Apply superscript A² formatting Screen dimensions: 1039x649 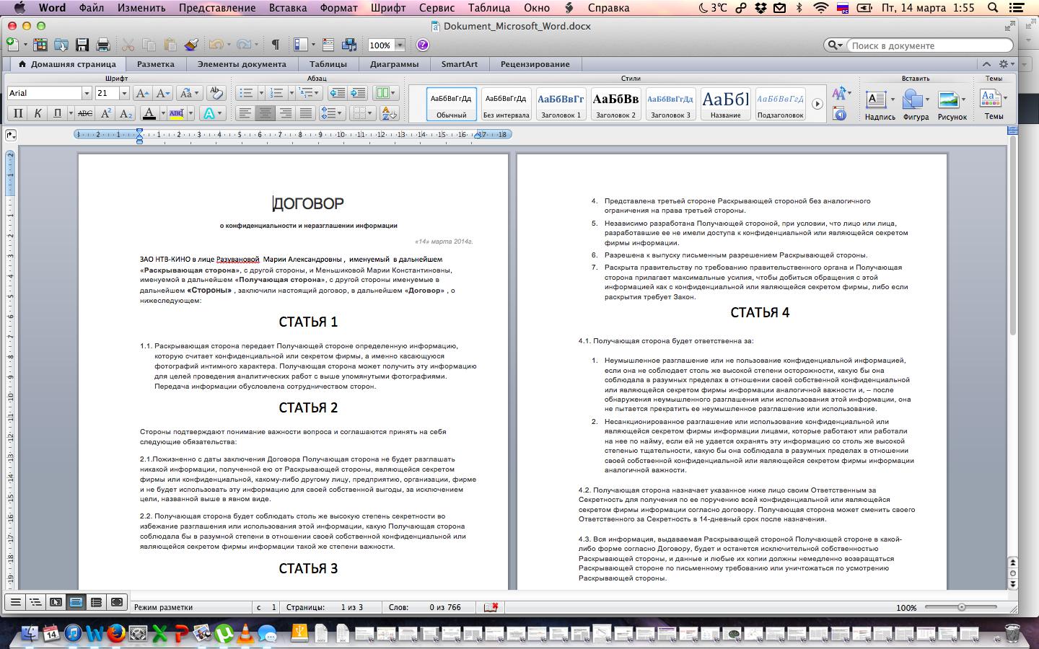pos(105,113)
